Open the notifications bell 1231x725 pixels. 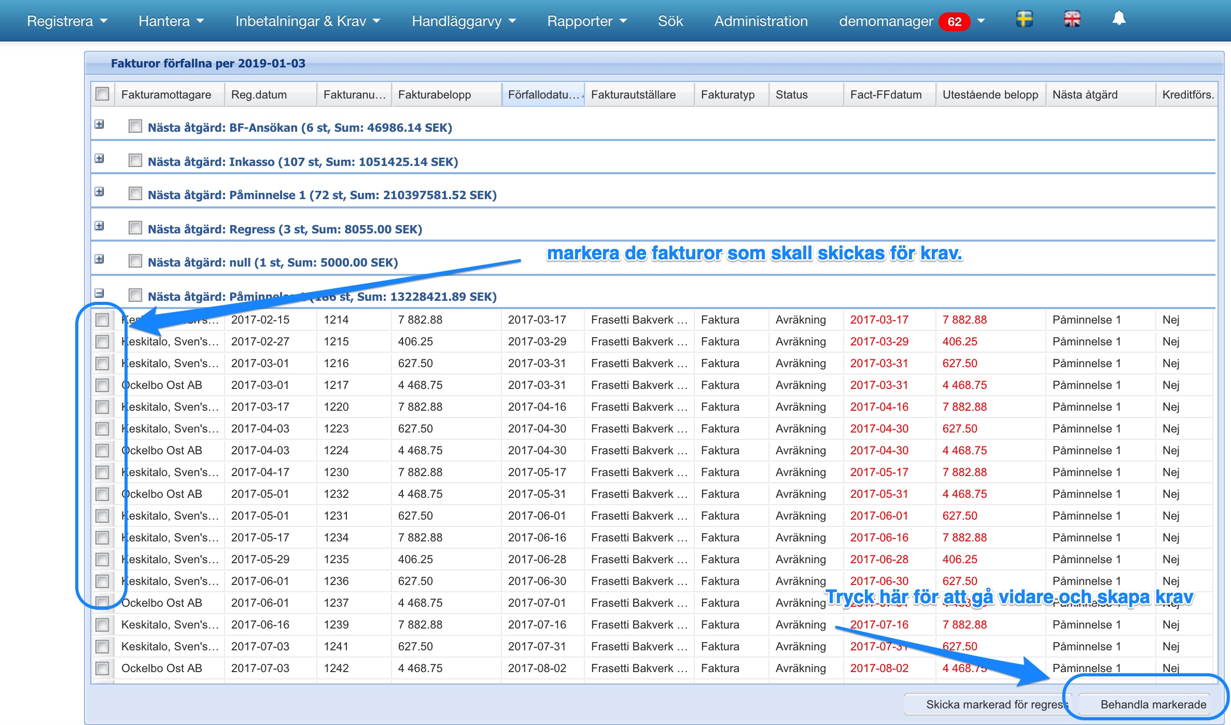tap(1119, 19)
